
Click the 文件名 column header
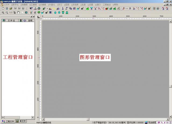(11, 20)
